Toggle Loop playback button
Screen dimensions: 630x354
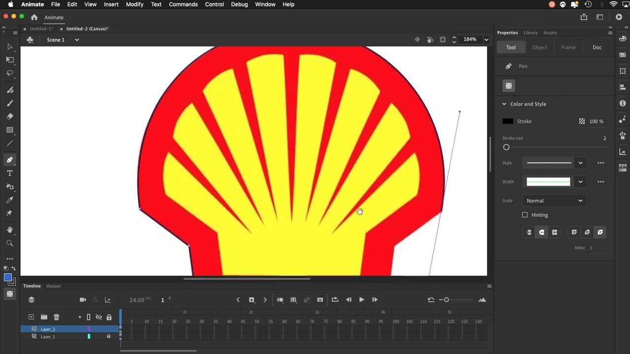[x=335, y=299]
